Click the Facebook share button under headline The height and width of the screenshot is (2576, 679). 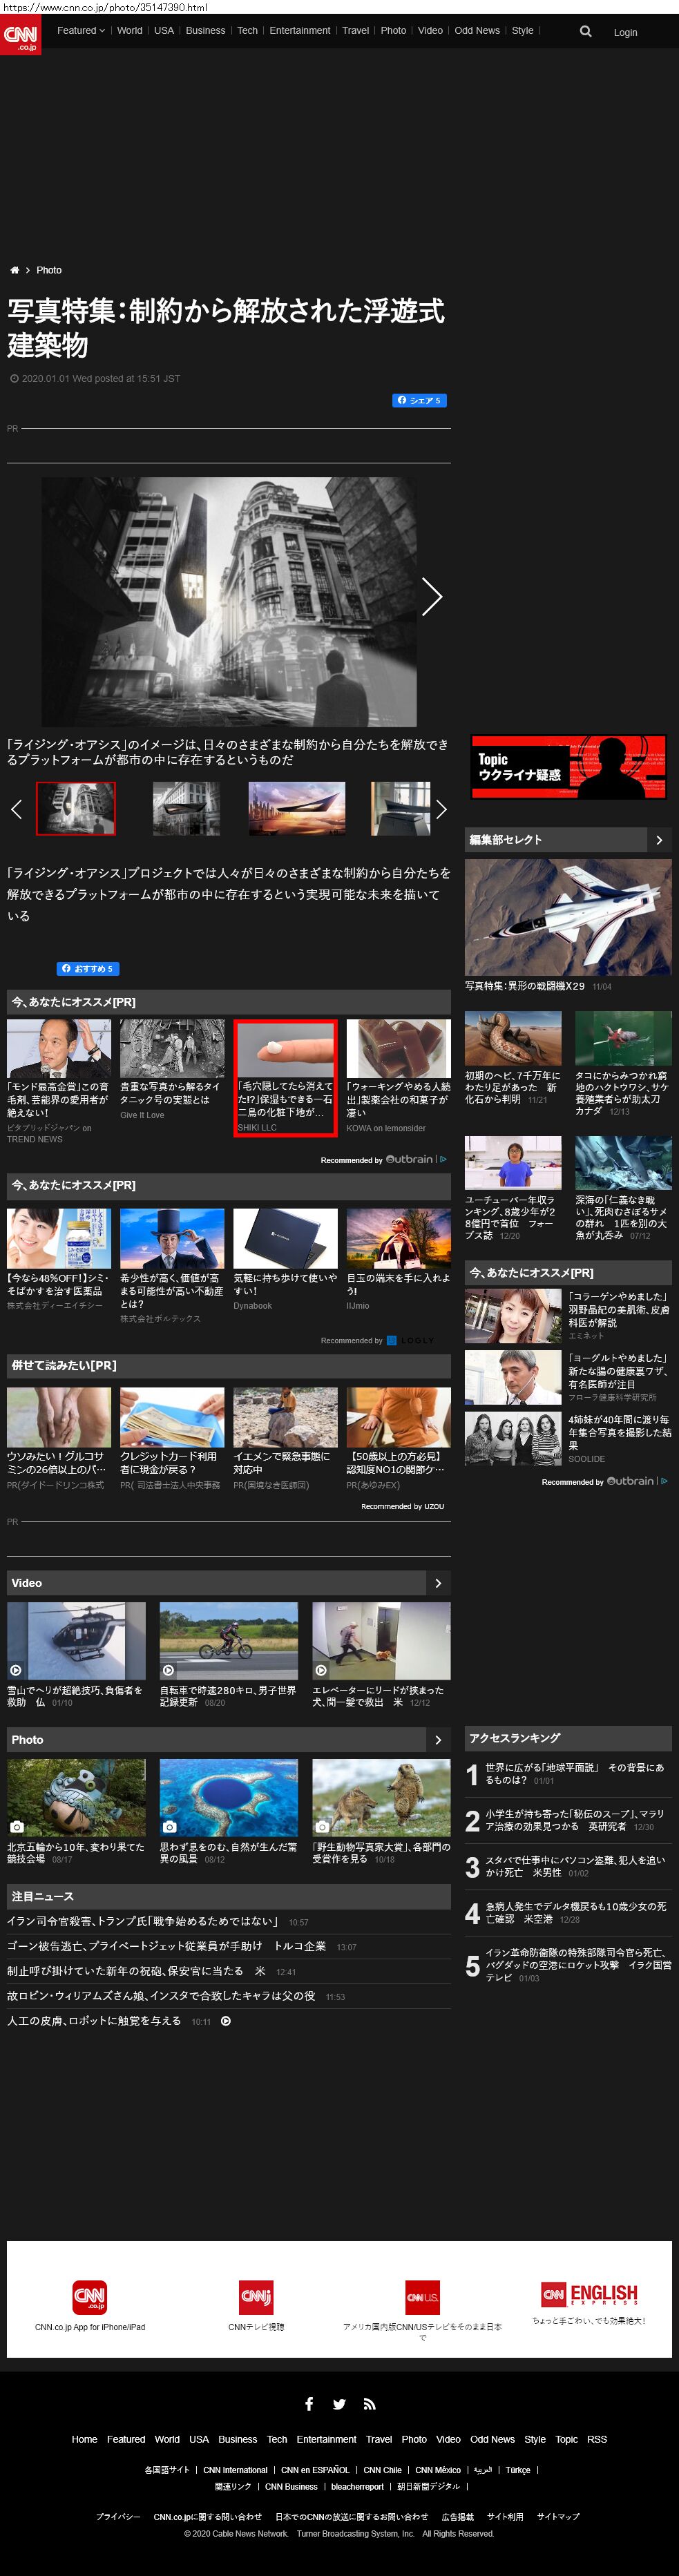[x=418, y=400]
